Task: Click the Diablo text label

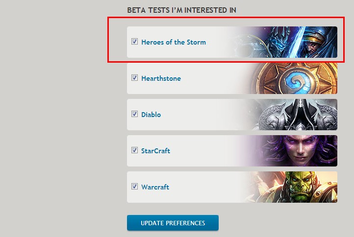Action: [151, 115]
